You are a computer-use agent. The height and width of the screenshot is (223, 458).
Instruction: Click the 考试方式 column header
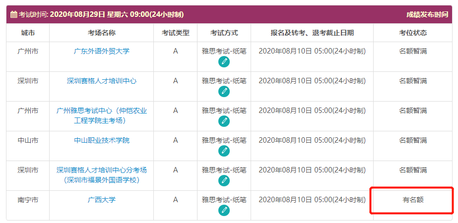(224, 33)
